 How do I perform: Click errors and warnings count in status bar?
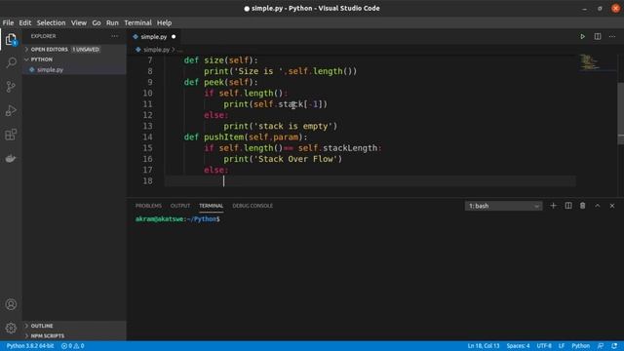coord(73,346)
